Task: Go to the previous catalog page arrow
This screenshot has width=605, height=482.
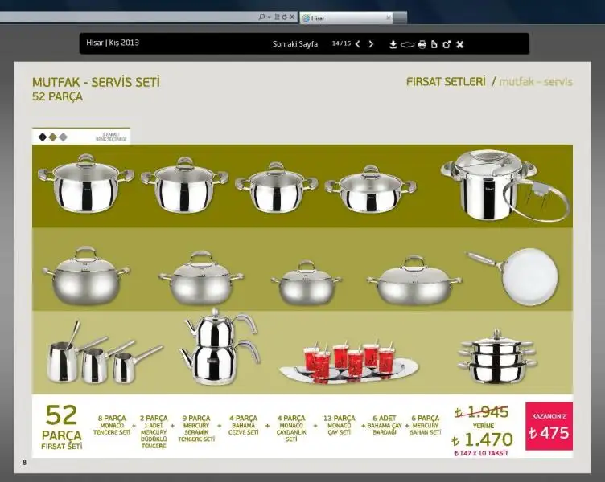Action: [x=358, y=44]
